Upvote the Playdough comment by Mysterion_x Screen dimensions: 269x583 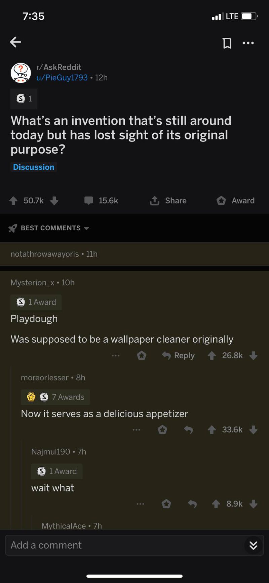[212, 356]
